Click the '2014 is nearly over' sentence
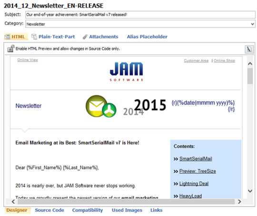 click(76, 185)
